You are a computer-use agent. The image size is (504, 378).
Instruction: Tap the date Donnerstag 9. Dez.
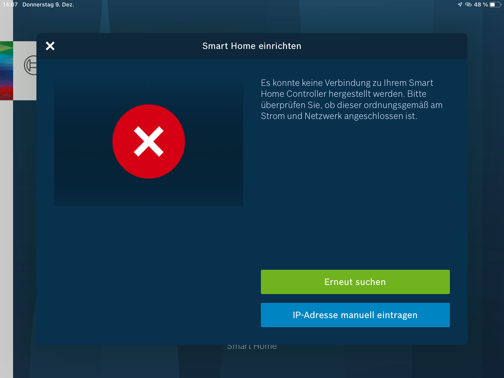[x=48, y=5]
